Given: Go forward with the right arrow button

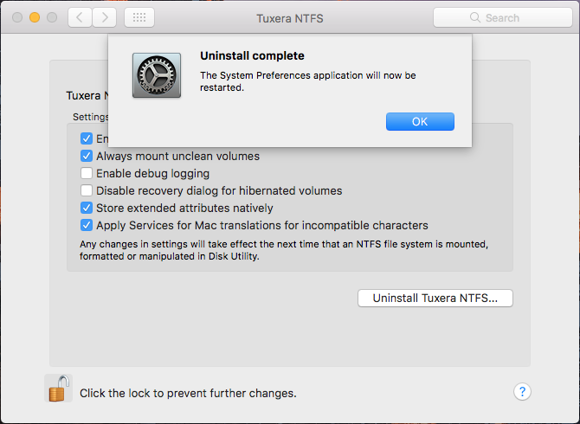Looking at the screenshot, I should pos(105,17).
